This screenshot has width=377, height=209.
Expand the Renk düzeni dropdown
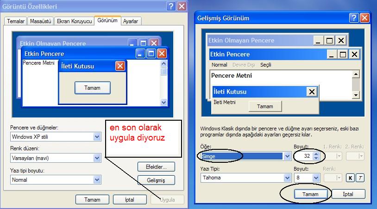click(97, 158)
